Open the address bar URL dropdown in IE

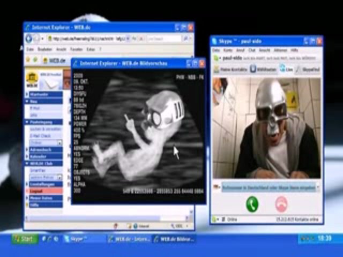pos(128,39)
